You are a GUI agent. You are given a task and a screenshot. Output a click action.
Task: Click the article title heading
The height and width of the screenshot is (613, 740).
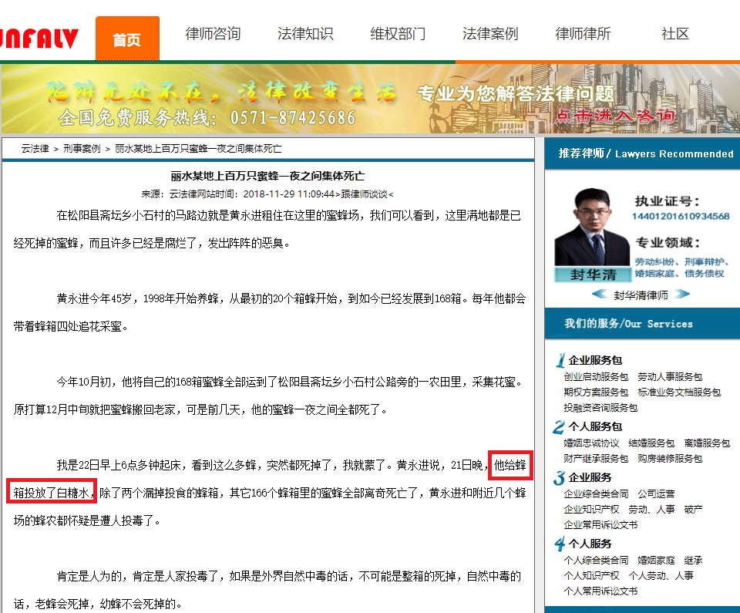(267, 176)
